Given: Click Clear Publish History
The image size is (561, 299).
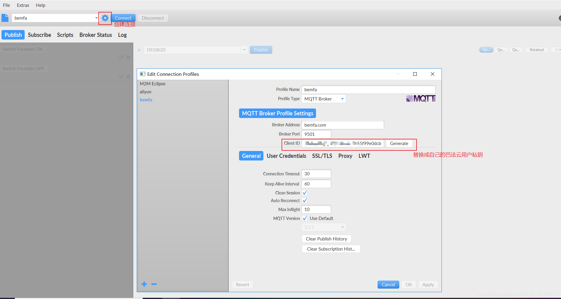Looking at the screenshot, I should coord(326,239).
